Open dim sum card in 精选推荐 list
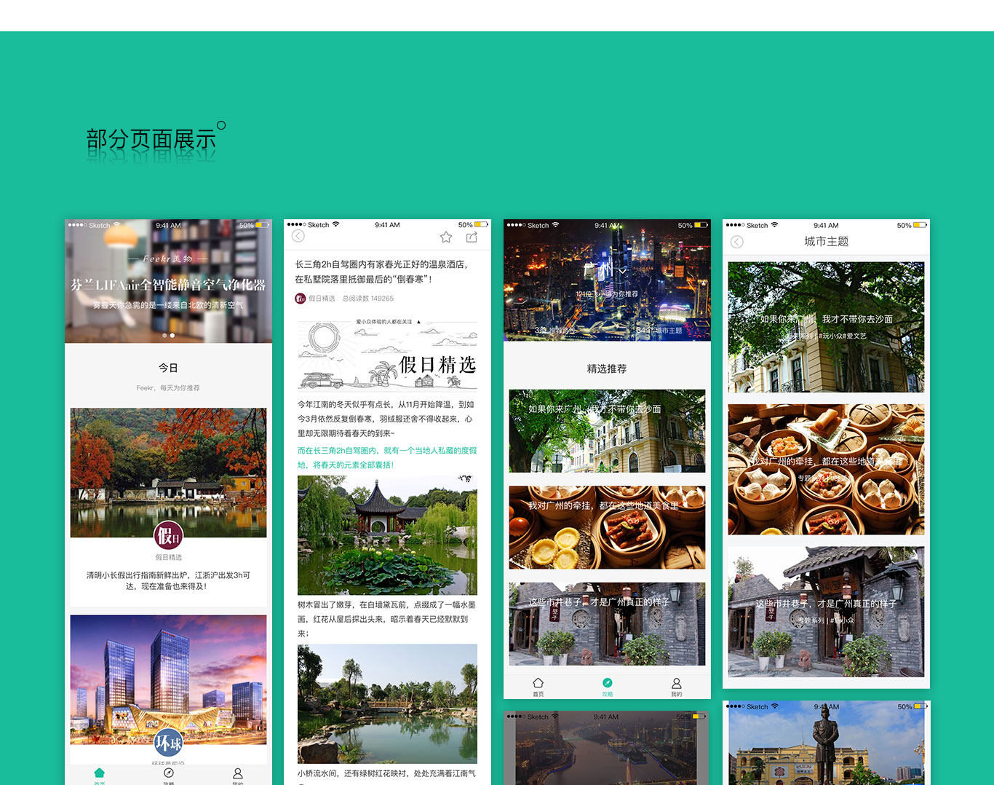 tap(607, 527)
